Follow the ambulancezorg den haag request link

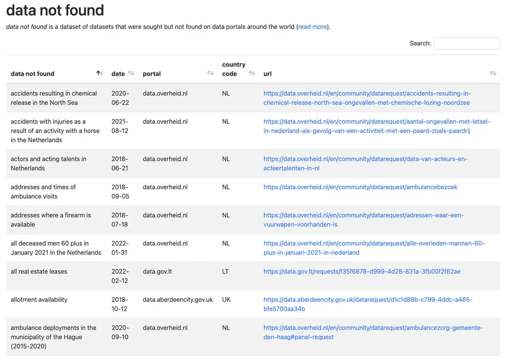(373, 332)
